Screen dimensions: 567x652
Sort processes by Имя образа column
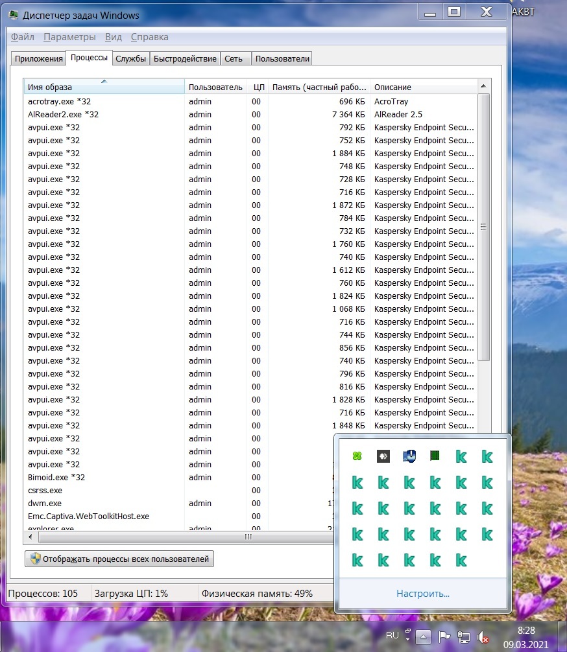coord(104,87)
